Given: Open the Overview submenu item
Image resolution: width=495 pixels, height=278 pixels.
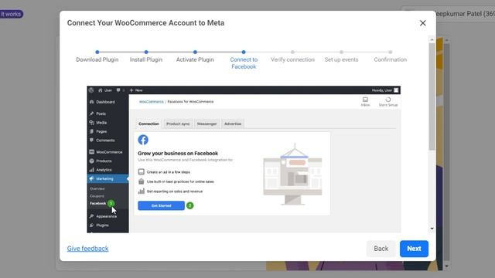Looking at the screenshot, I should point(97,188).
